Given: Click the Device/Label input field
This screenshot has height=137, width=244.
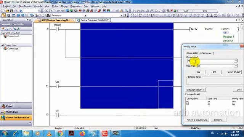Looking at the screenshot, I should point(211,61).
